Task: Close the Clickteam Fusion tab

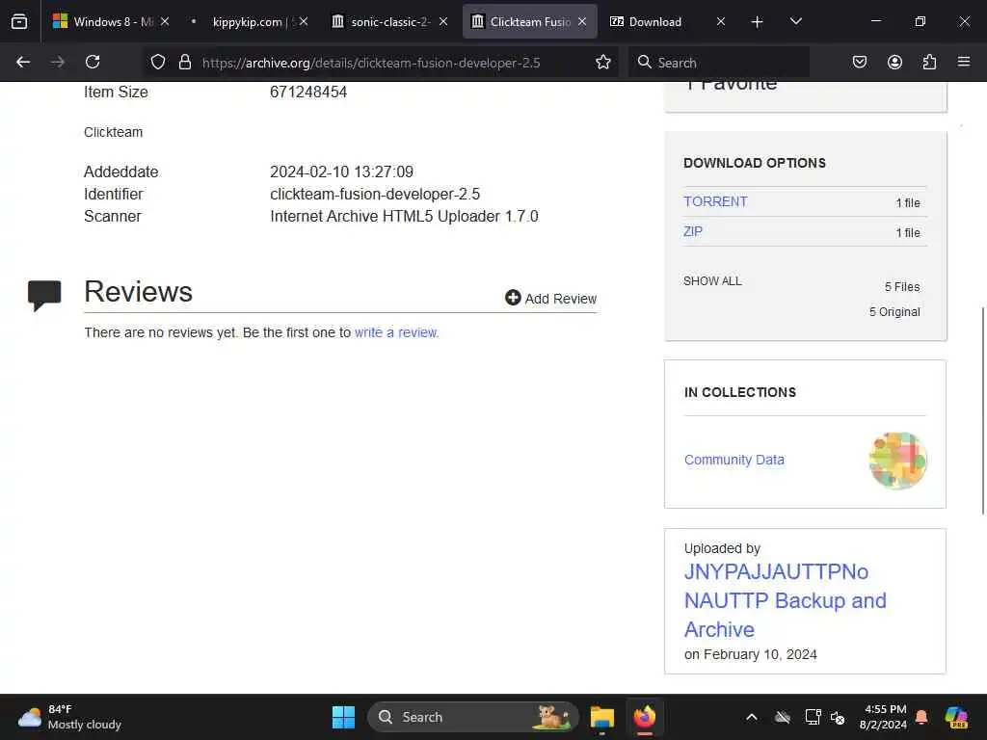Action: [582, 21]
